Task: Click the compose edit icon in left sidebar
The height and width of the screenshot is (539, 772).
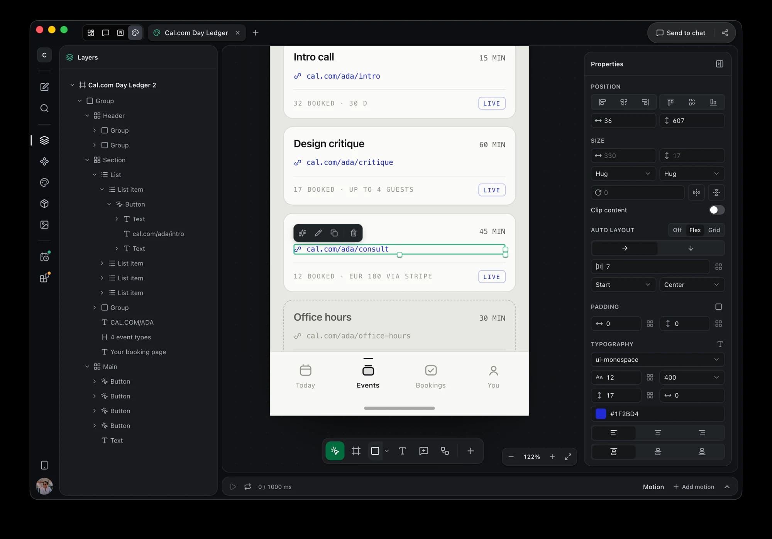Action: tap(44, 87)
